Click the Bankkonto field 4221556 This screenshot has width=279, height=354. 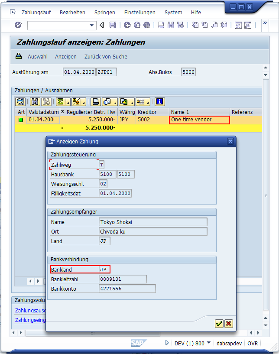(x=127, y=289)
